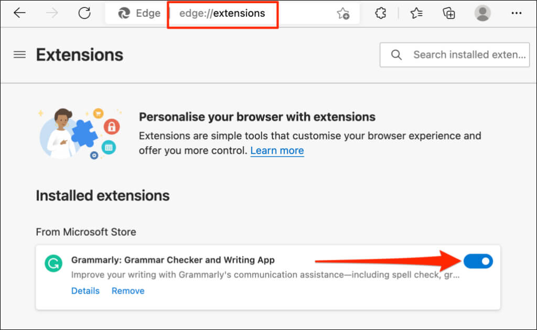537x330 pixels.
Task: Remove the Grammarly extension
Action: tap(128, 291)
